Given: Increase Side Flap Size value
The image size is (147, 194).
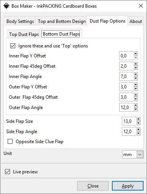Looking at the screenshot, I should (x=139, y=119).
